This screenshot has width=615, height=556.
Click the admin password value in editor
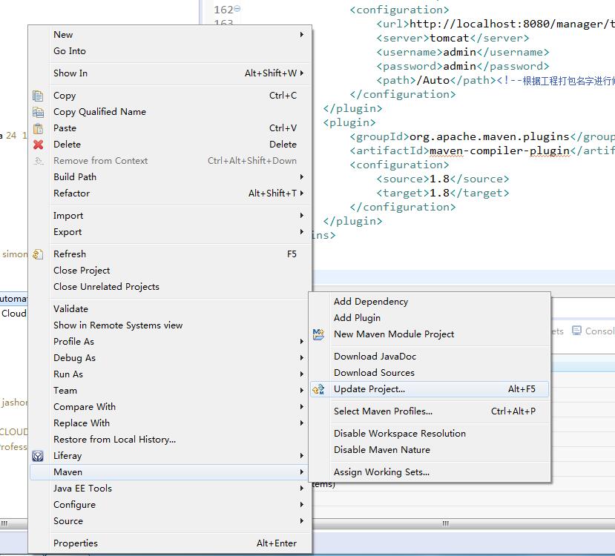(459, 66)
